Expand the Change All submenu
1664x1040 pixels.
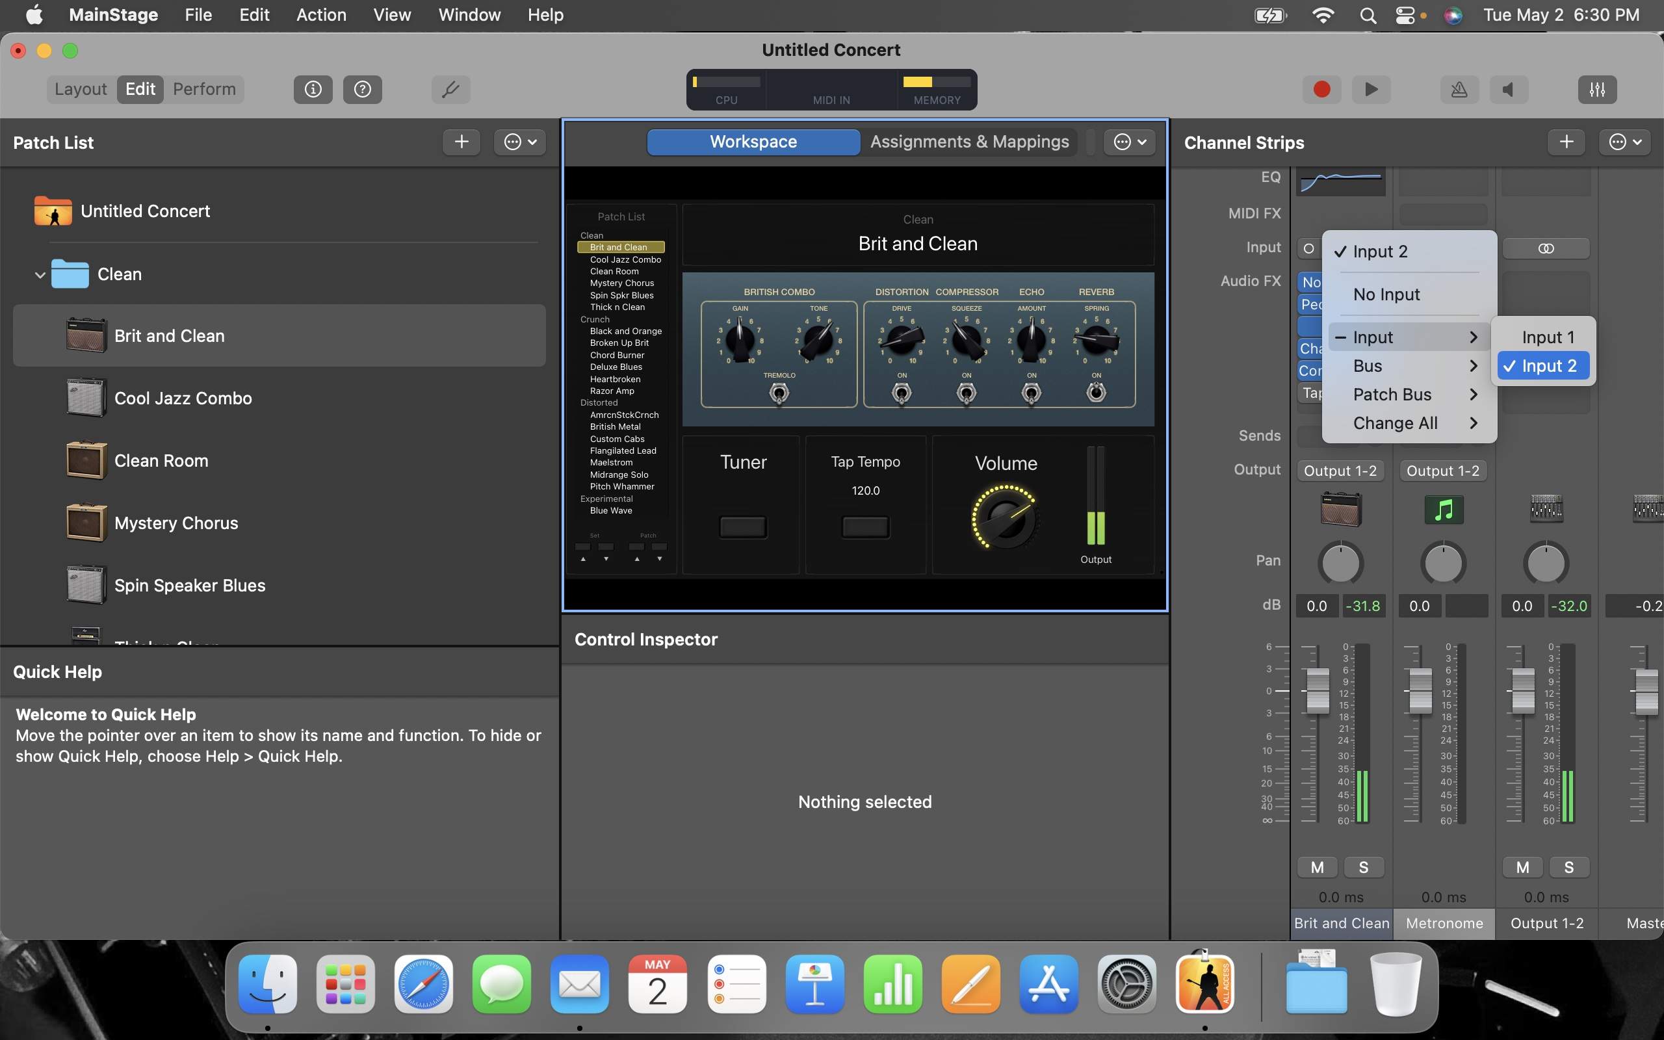click(1409, 423)
